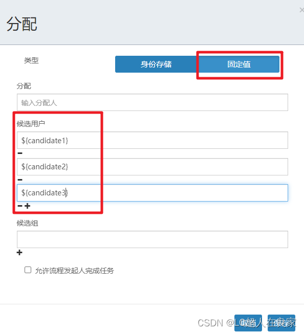Switch type to 身份存储
The width and height of the screenshot is (304, 333).
click(156, 64)
